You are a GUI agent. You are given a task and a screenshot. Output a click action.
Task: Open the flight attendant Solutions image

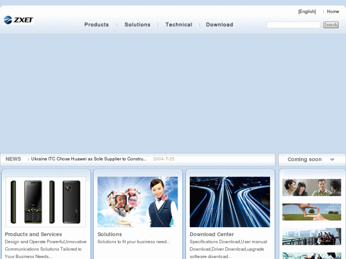[138, 202]
